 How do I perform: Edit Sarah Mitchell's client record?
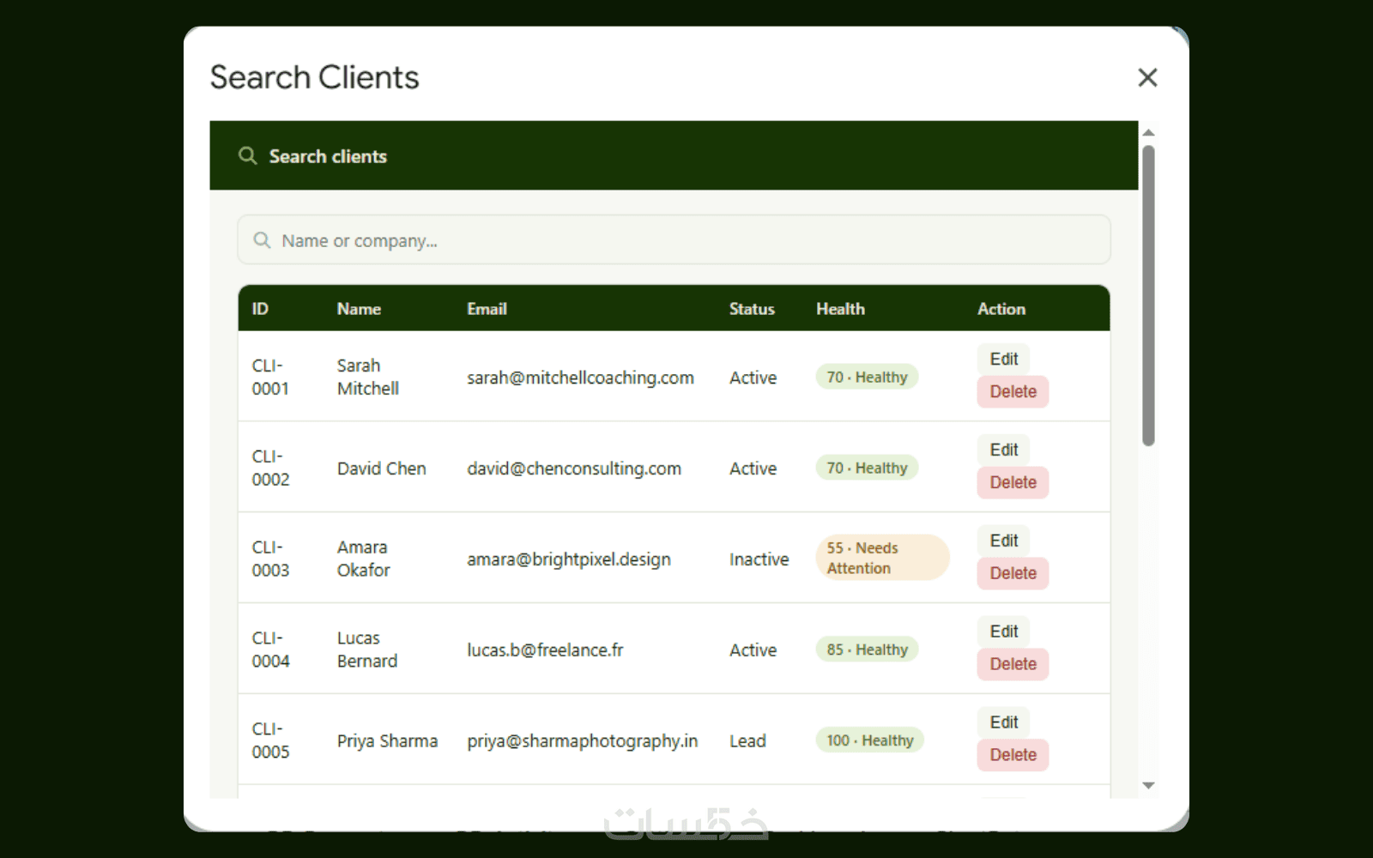1003,359
